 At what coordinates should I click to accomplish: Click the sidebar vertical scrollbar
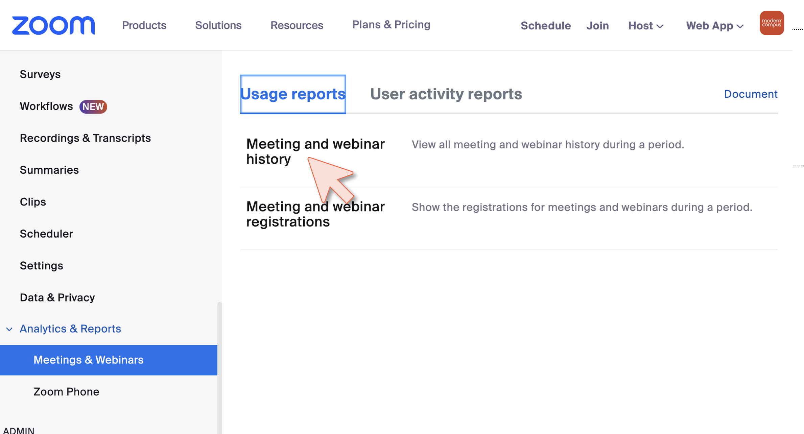pyautogui.click(x=219, y=368)
